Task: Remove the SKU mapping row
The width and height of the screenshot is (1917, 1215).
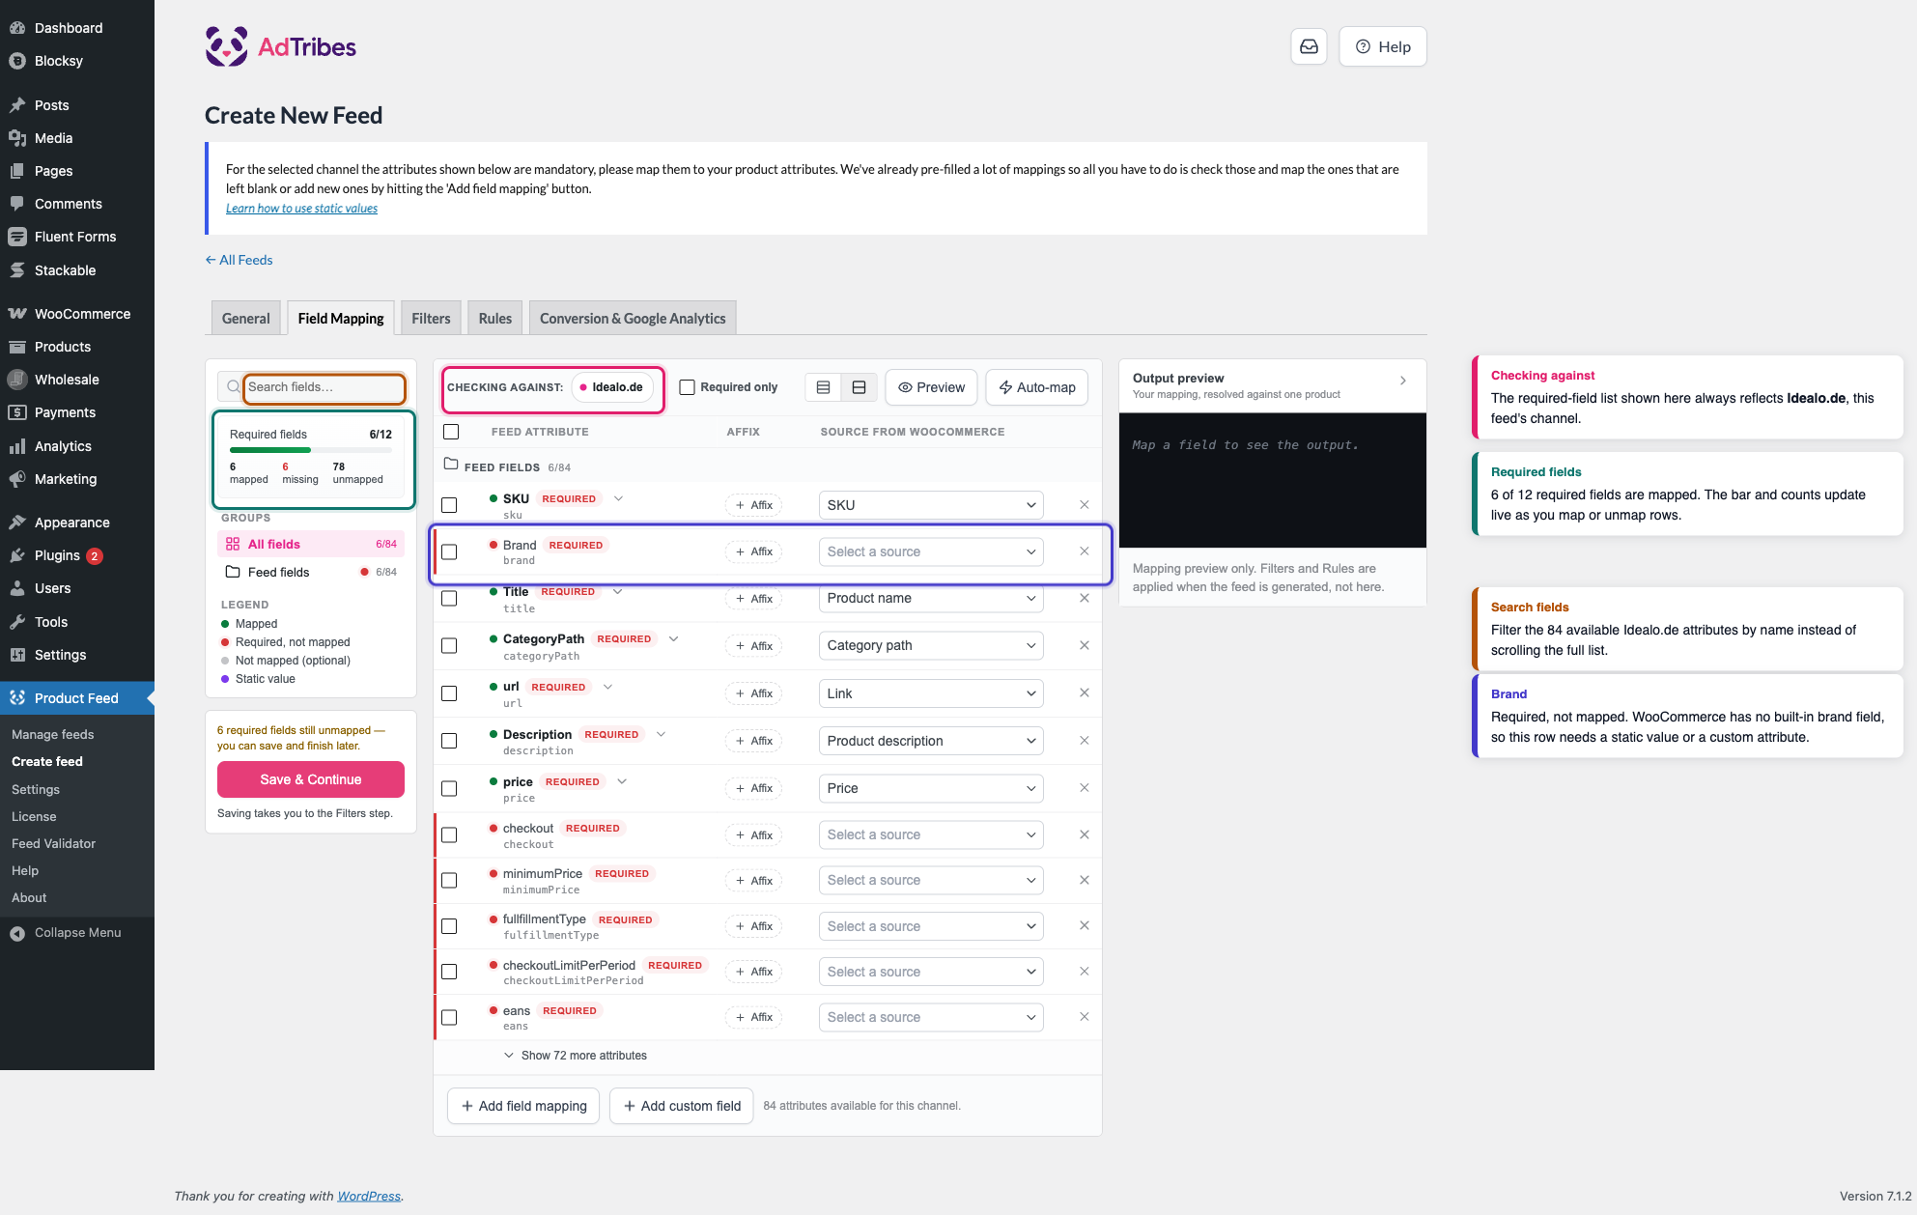Action: coord(1084,505)
